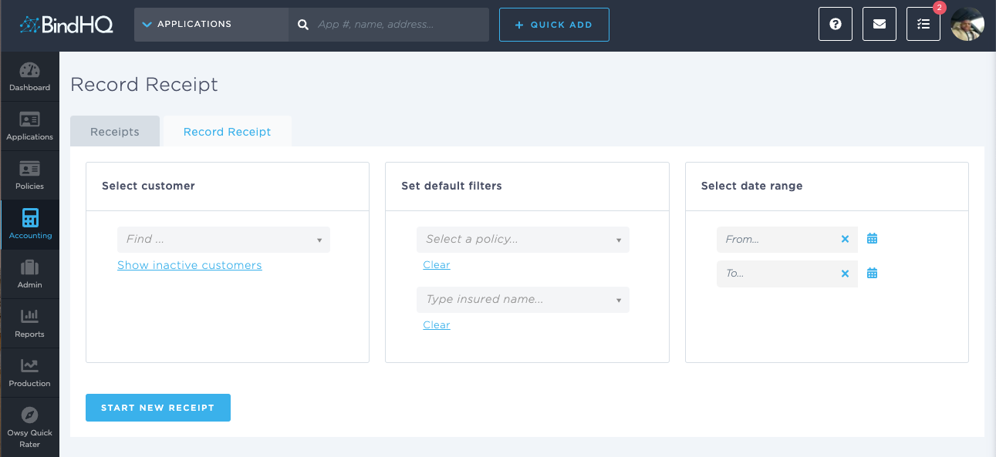Expand the Select a policy dropdown

tap(522, 239)
